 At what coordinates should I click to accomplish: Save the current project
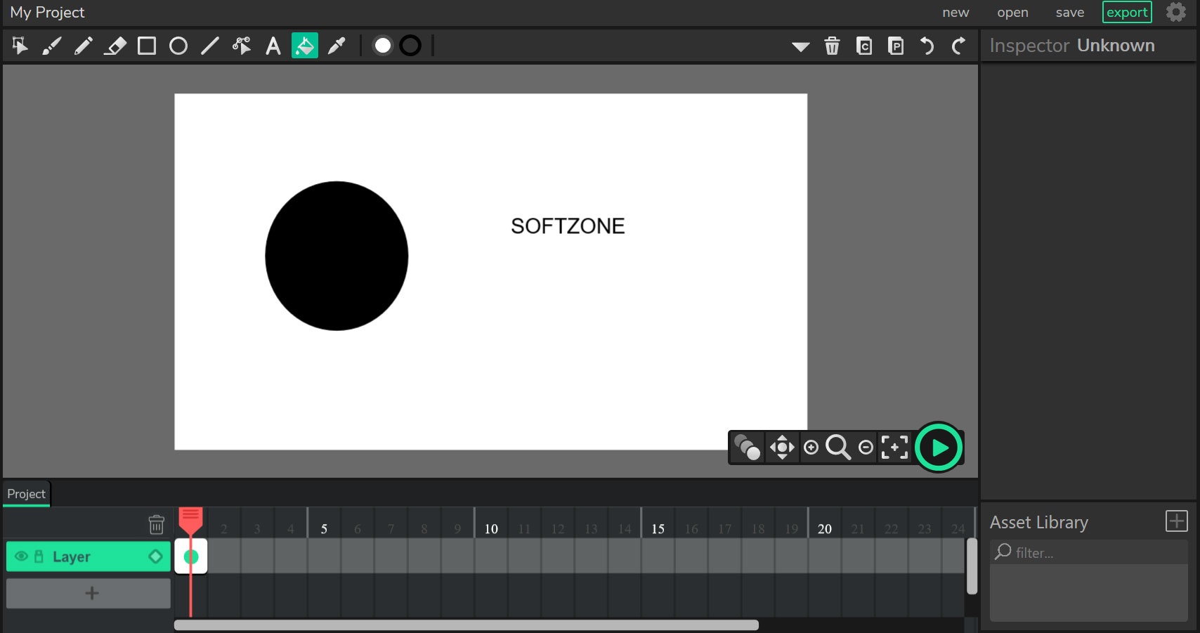point(1070,13)
